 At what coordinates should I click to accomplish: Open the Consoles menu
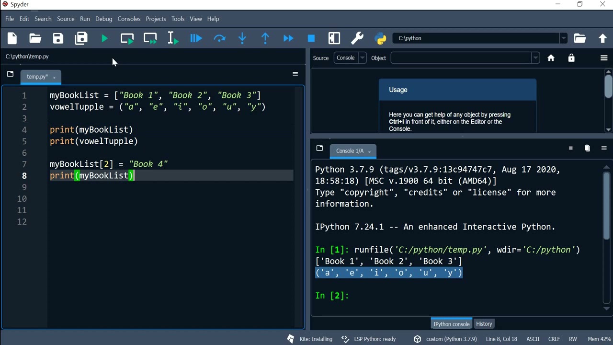(x=129, y=19)
